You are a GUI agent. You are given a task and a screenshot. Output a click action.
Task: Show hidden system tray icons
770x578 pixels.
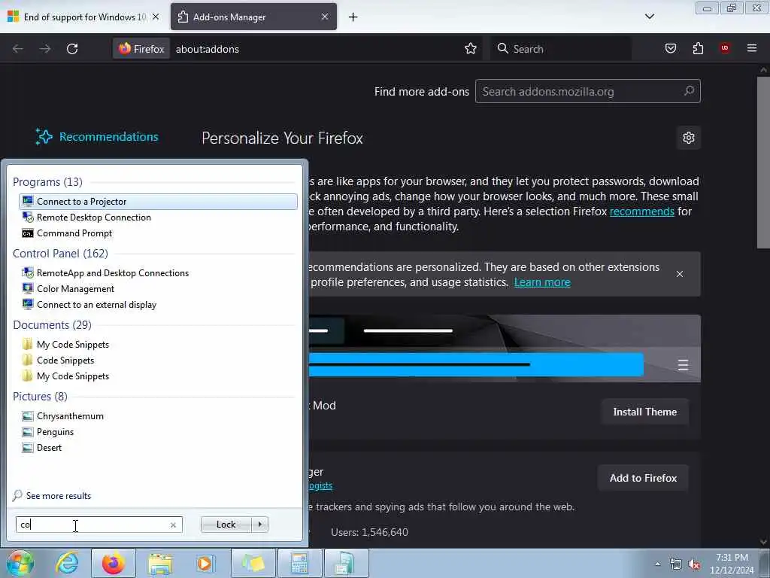coord(657,564)
